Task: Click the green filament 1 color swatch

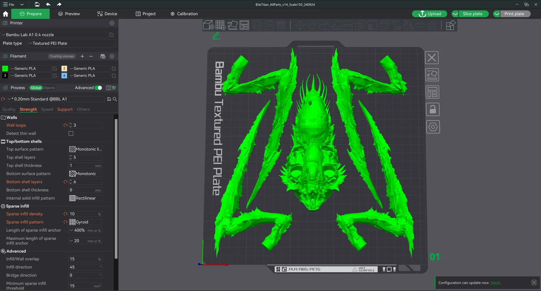Action: (5, 69)
